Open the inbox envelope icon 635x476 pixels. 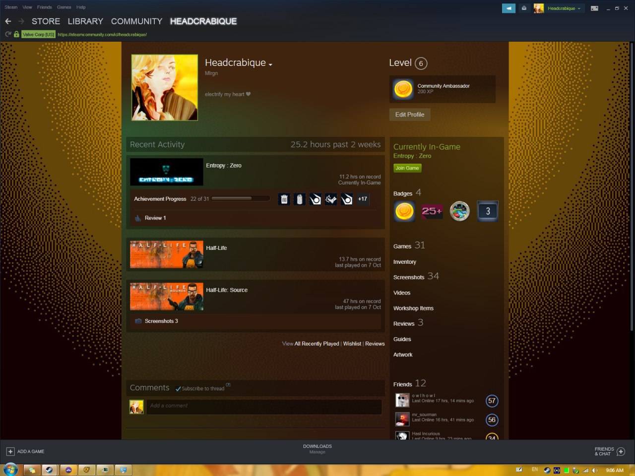pyautogui.click(x=524, y=8)
